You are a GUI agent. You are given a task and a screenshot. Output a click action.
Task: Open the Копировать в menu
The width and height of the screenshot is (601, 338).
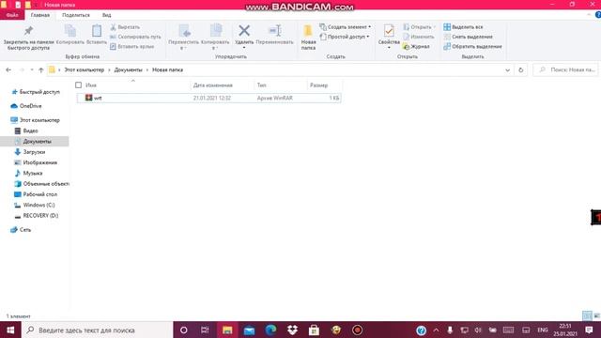pyautogui.click(x=215, y=38)
